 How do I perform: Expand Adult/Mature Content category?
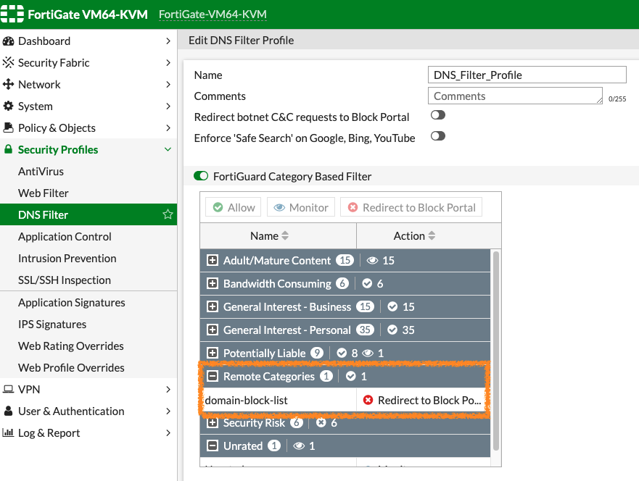[x=213, y=261]
